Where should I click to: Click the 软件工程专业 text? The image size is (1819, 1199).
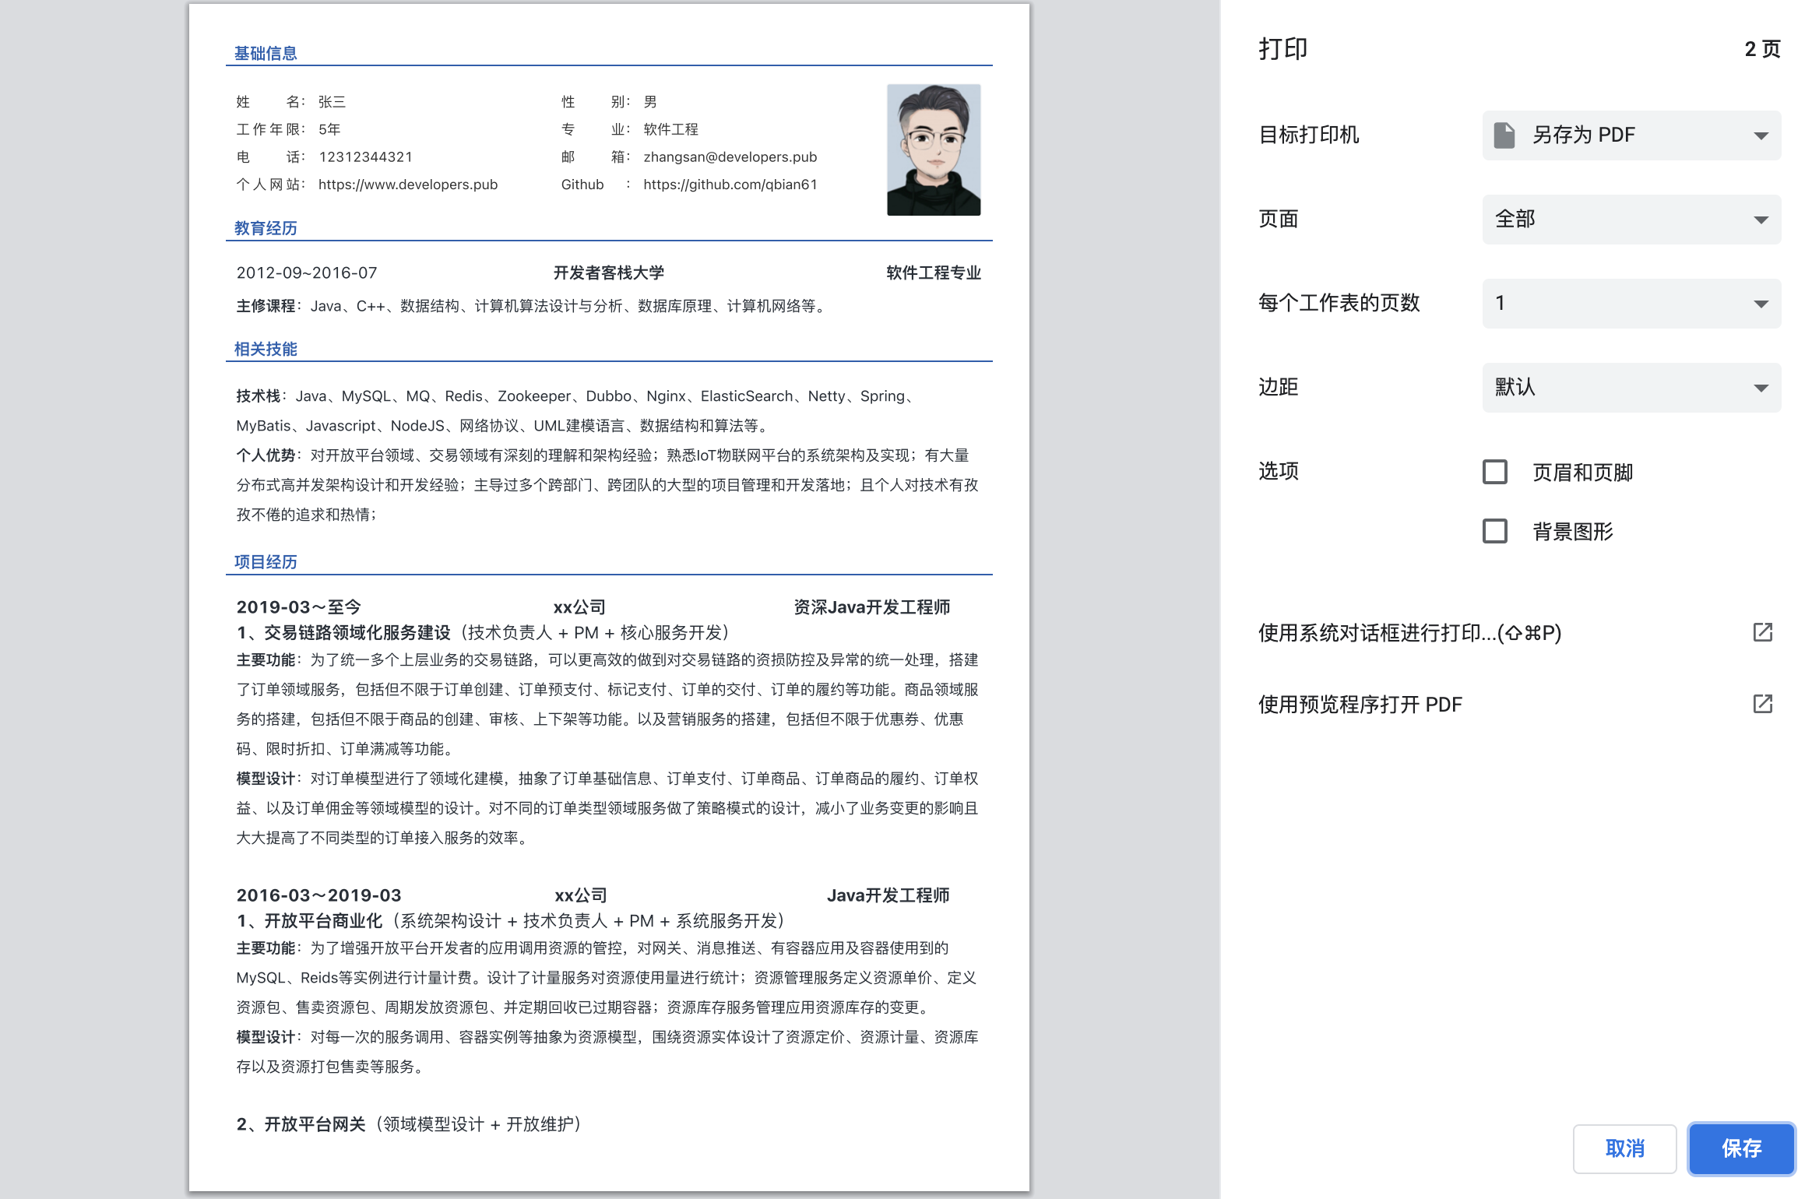[x=934, y=272]
